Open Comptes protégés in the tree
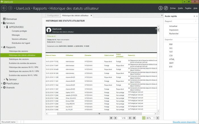Viewport: 199px width, 124px height. 19,31
